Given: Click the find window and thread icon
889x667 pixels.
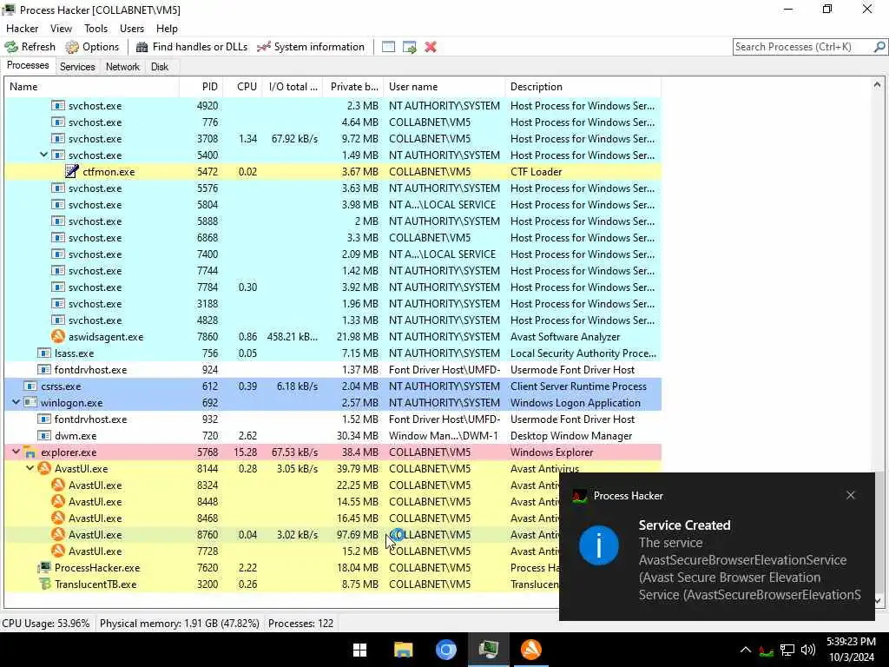Looking at the screenshot, I should coord(410,47).
